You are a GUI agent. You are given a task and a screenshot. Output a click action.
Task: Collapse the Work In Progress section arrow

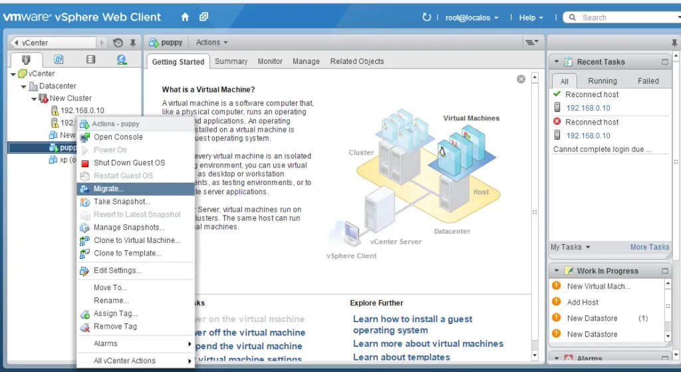point(557,271)
